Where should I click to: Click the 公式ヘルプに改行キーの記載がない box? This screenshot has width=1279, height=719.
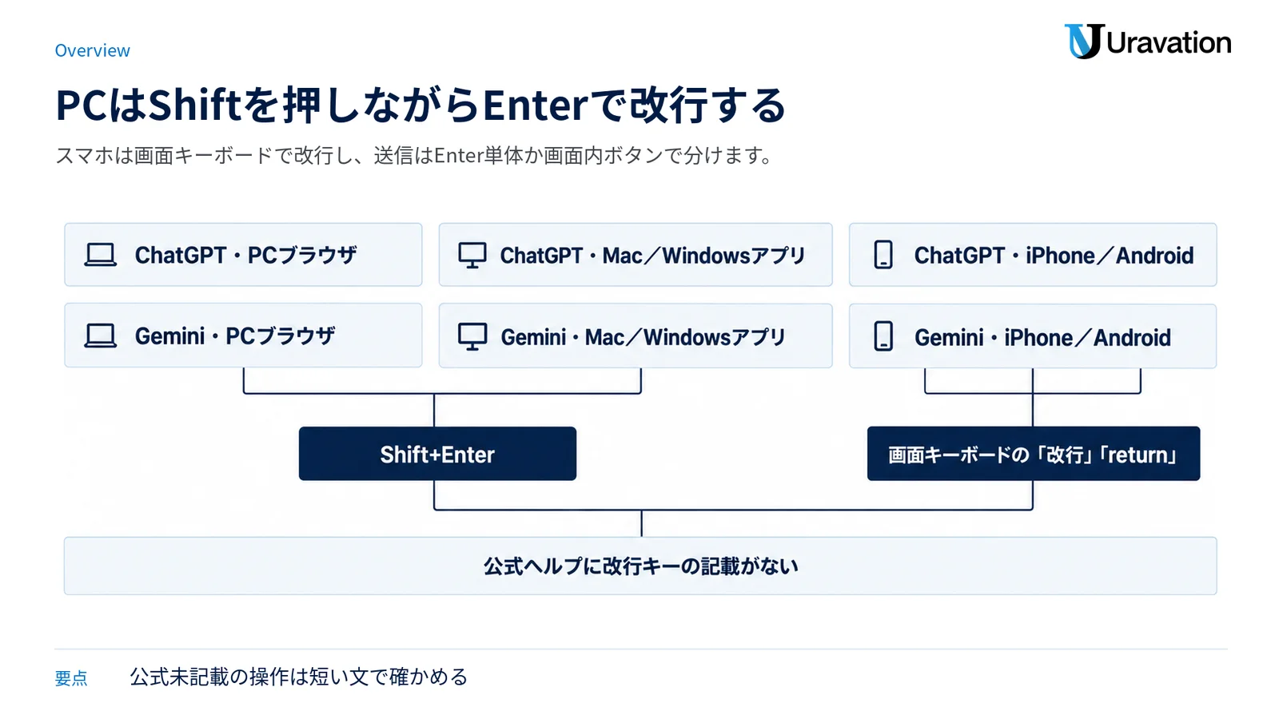coord(640,566)
